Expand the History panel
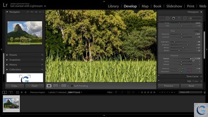Image resolution: width=208 pixels, height=117 pixels. tap(7, 65)
